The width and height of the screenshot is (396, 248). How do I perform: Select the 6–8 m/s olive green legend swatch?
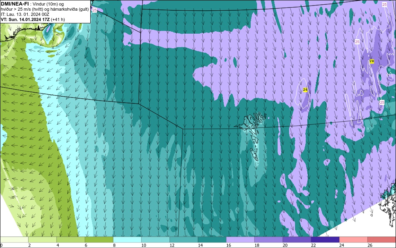(99, 240)
